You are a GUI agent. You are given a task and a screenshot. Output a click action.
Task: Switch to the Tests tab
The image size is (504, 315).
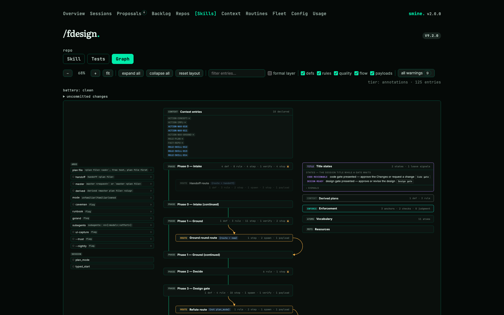(98, 59)
